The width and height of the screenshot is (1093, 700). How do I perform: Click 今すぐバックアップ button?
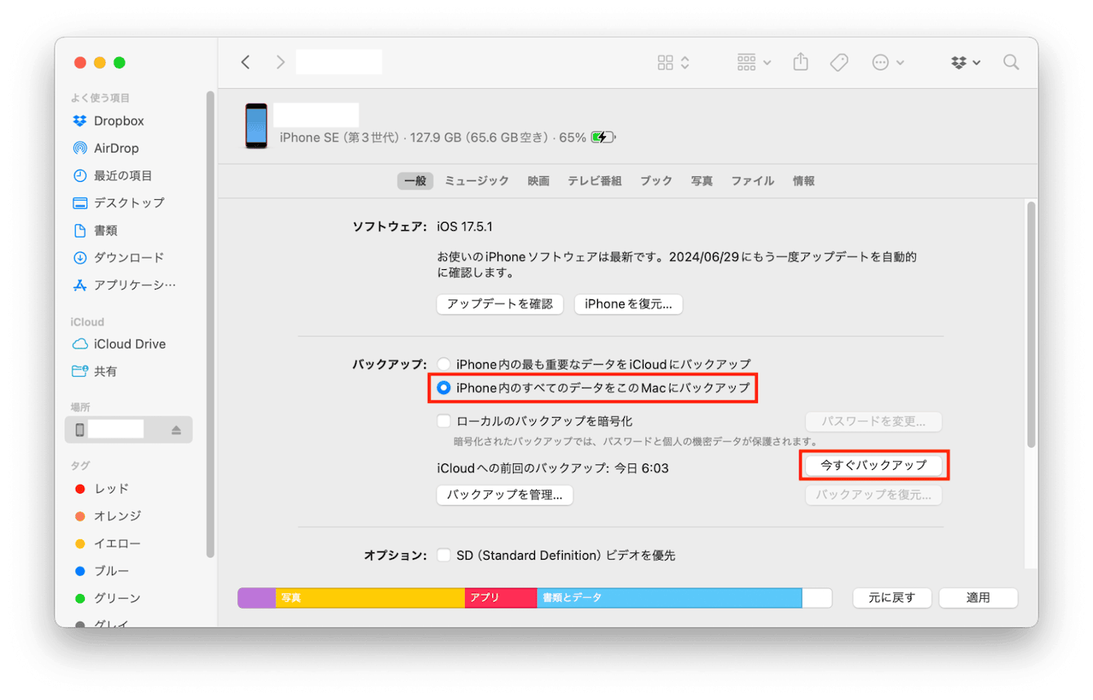tap(874, 465)
